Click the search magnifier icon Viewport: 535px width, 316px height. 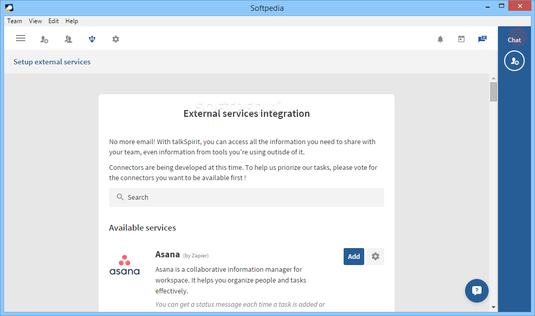pyautogui.click(x=120, y=197)
